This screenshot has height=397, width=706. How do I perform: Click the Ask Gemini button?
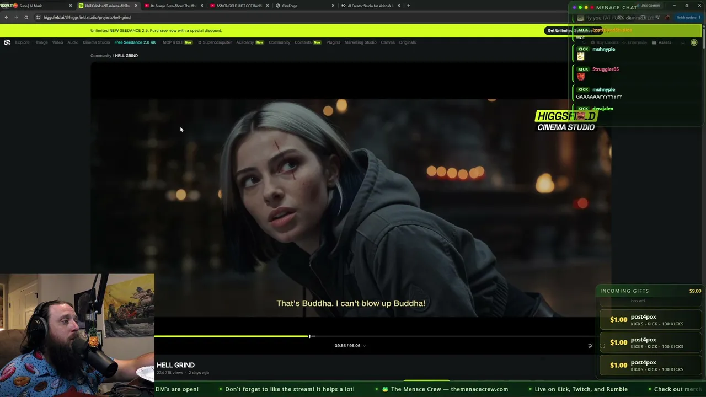pos(650,6)
